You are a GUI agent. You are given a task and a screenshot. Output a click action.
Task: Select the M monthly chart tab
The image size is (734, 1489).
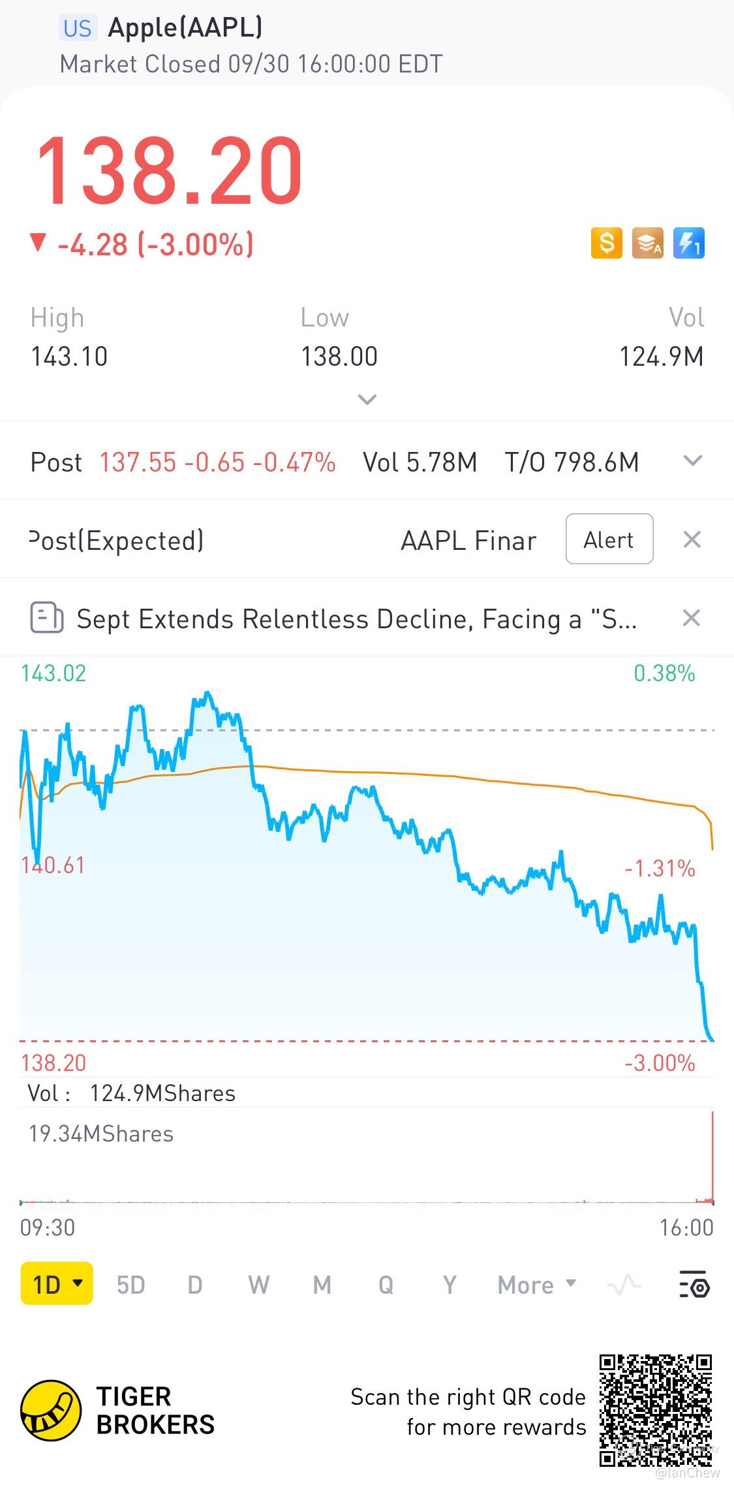coord(322,1285)
